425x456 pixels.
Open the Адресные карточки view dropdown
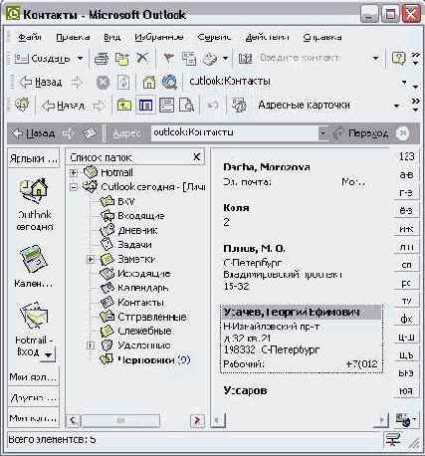coord(396,106)
